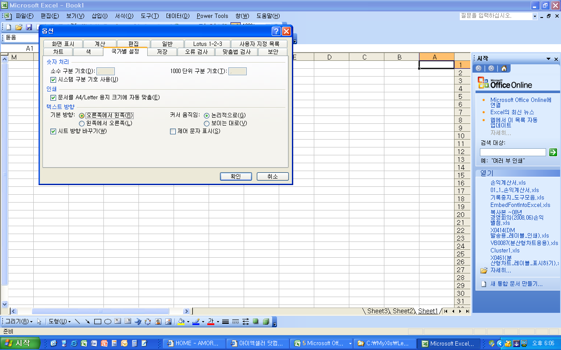
Task: Click the Select Objects pointer tool
Action: coord(39,322)
